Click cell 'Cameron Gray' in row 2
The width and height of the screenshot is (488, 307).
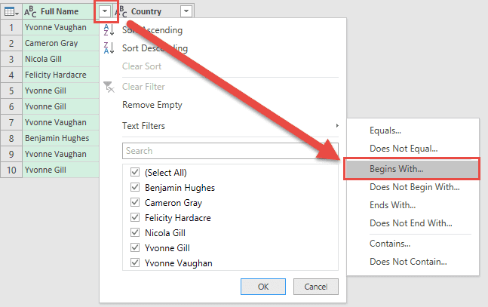click(x=60, y=43)
